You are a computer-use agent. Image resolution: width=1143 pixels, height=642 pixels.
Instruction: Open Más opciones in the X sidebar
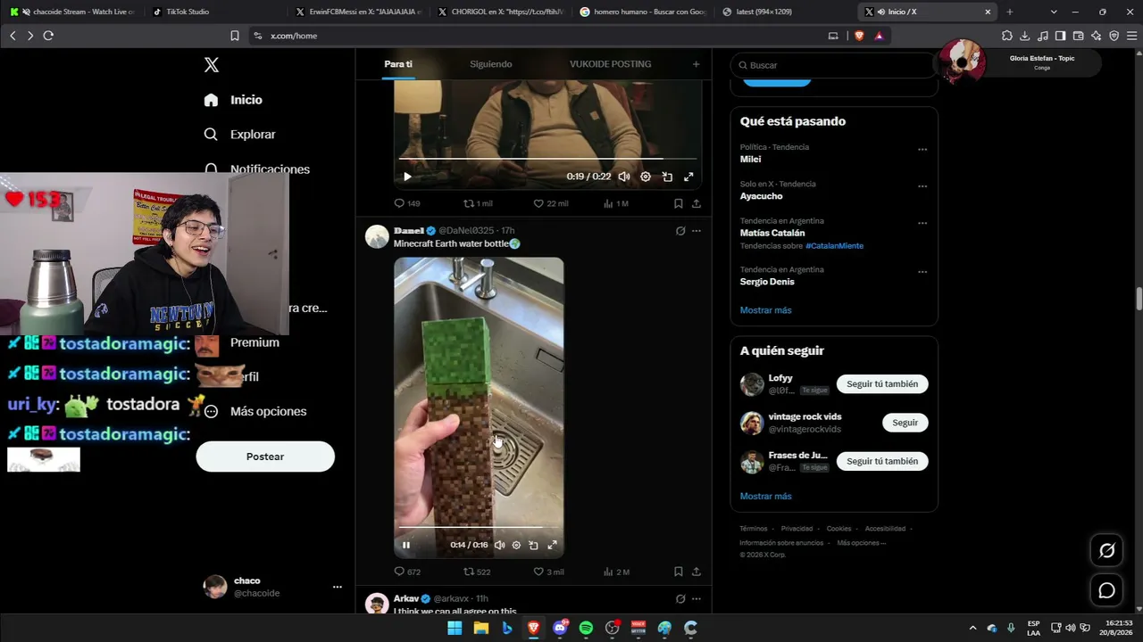click(x=255, y=411)
